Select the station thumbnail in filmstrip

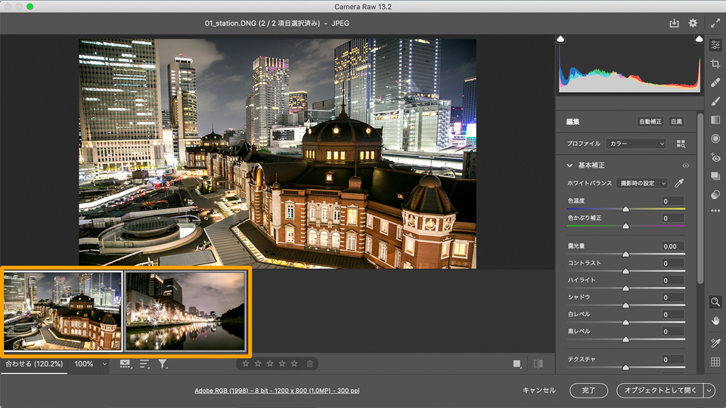(x=63, y=311)
